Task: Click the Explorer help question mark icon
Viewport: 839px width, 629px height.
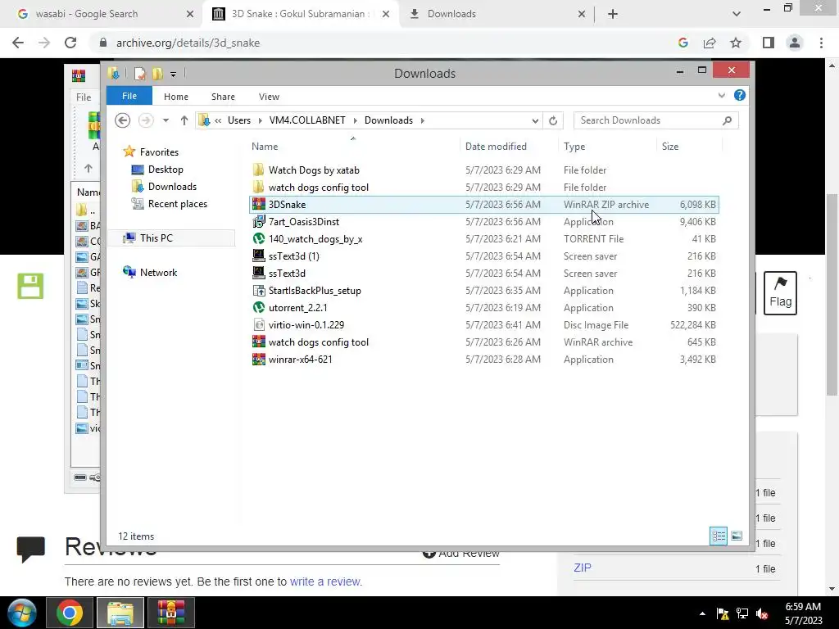Action: [x=740, y=95]
